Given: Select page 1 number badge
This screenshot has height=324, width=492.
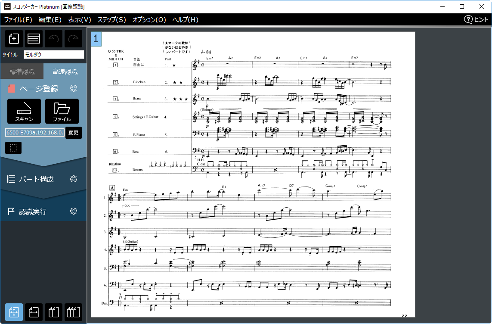Looking at the screenshot, I should point(96,39).
